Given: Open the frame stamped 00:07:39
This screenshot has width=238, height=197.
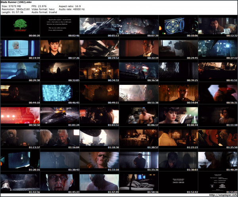Looking at the screenshot, I should tap(139, 26).
